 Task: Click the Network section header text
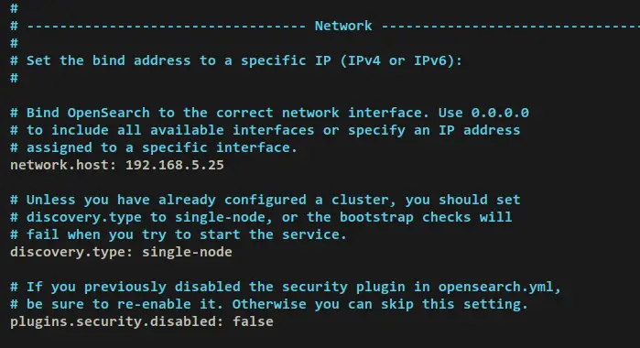pos(343,26)
